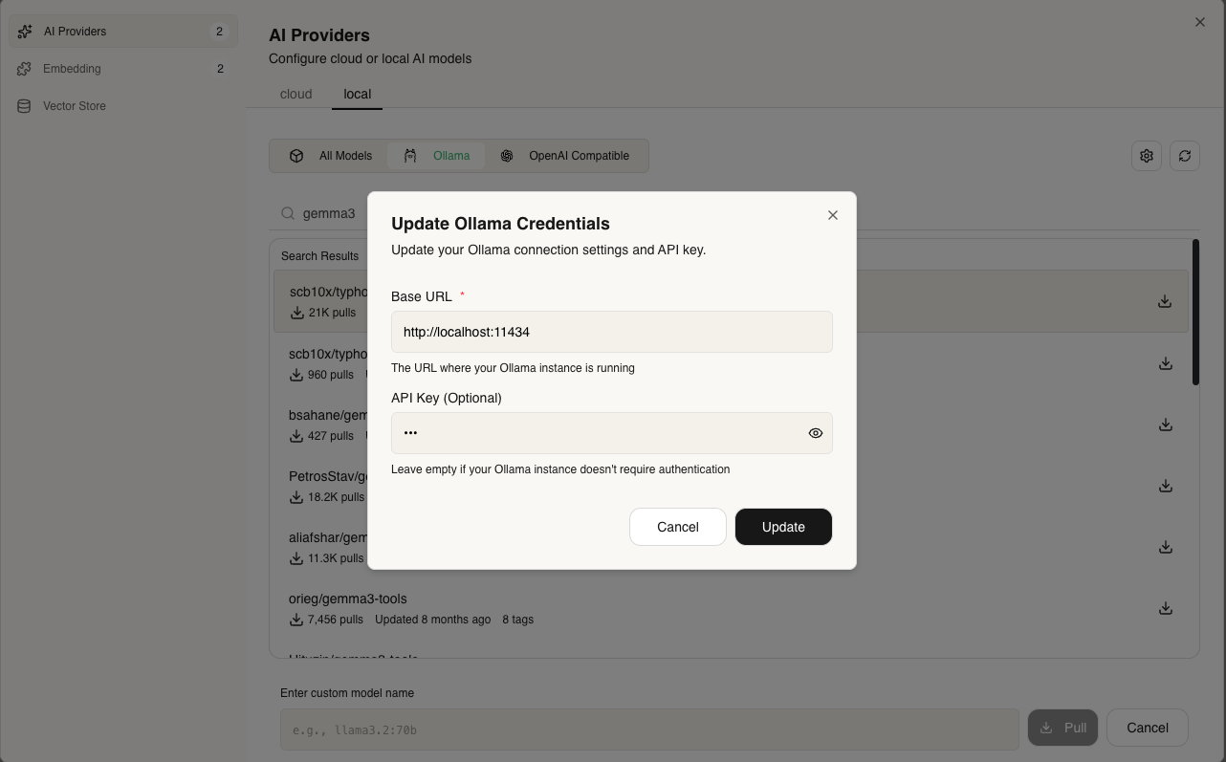Screen dimensions: 1226x762
Task: Download the first search result model
Action: tap(1165, 301)
